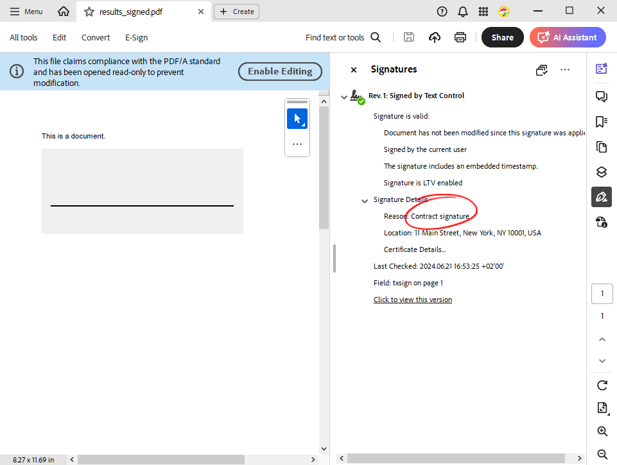Collapse Rev. 1 signature entry
This screenshot has height=465, width=617.
click(x=344, y=97)
